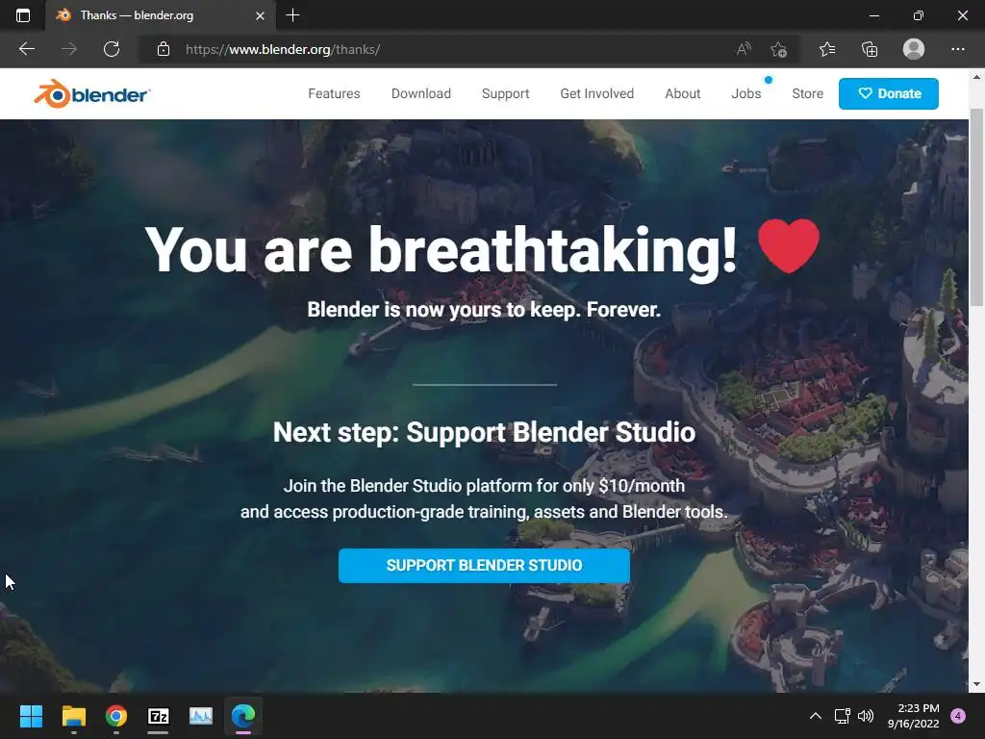985x739 pixels.
Task: Open clock and date flyout
Action: click(914, 716)
